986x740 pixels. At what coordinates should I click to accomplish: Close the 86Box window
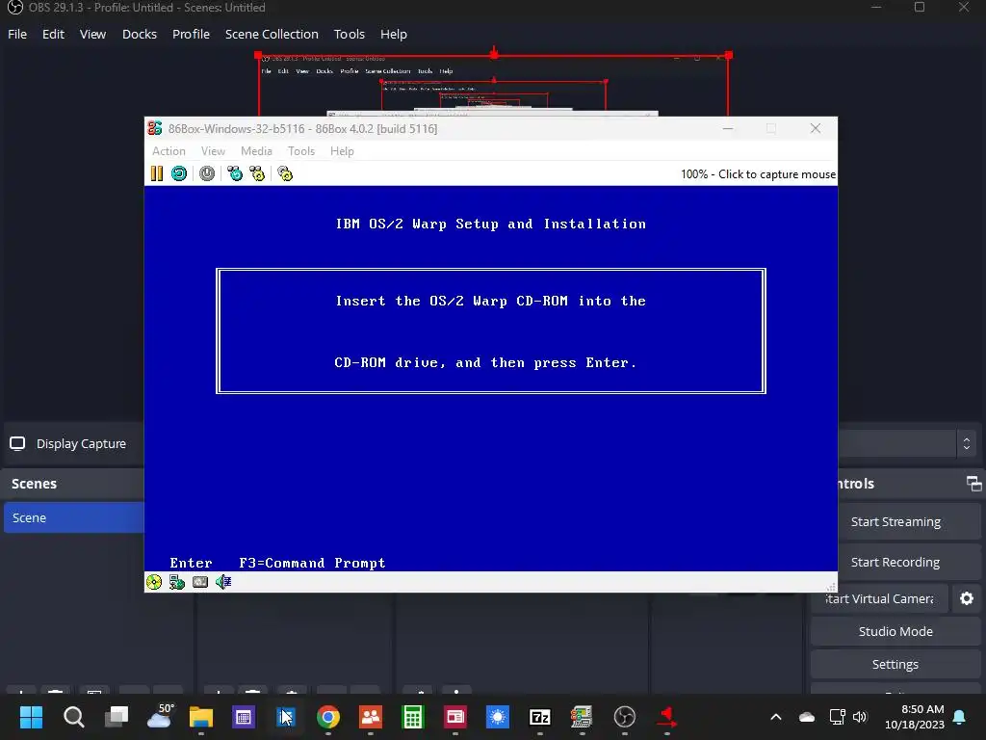click(x=815, y=128)
